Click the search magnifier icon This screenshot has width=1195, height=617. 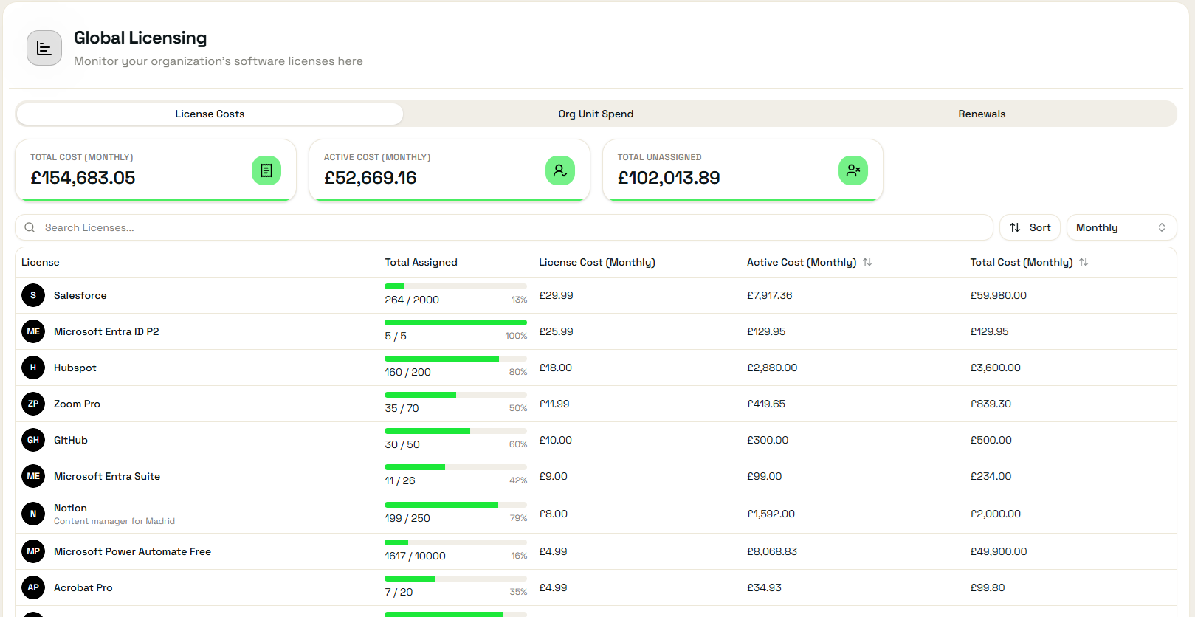click(30, 227)
